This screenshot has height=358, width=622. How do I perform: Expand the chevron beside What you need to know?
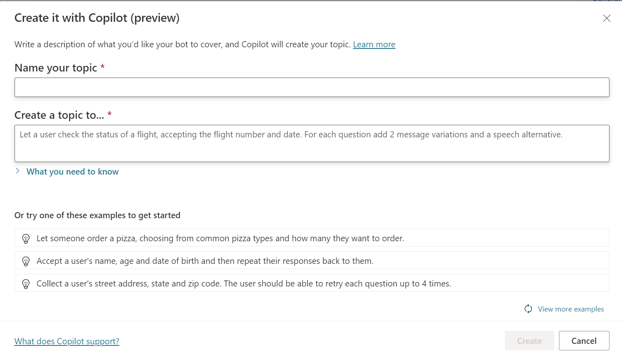[17, 171]
